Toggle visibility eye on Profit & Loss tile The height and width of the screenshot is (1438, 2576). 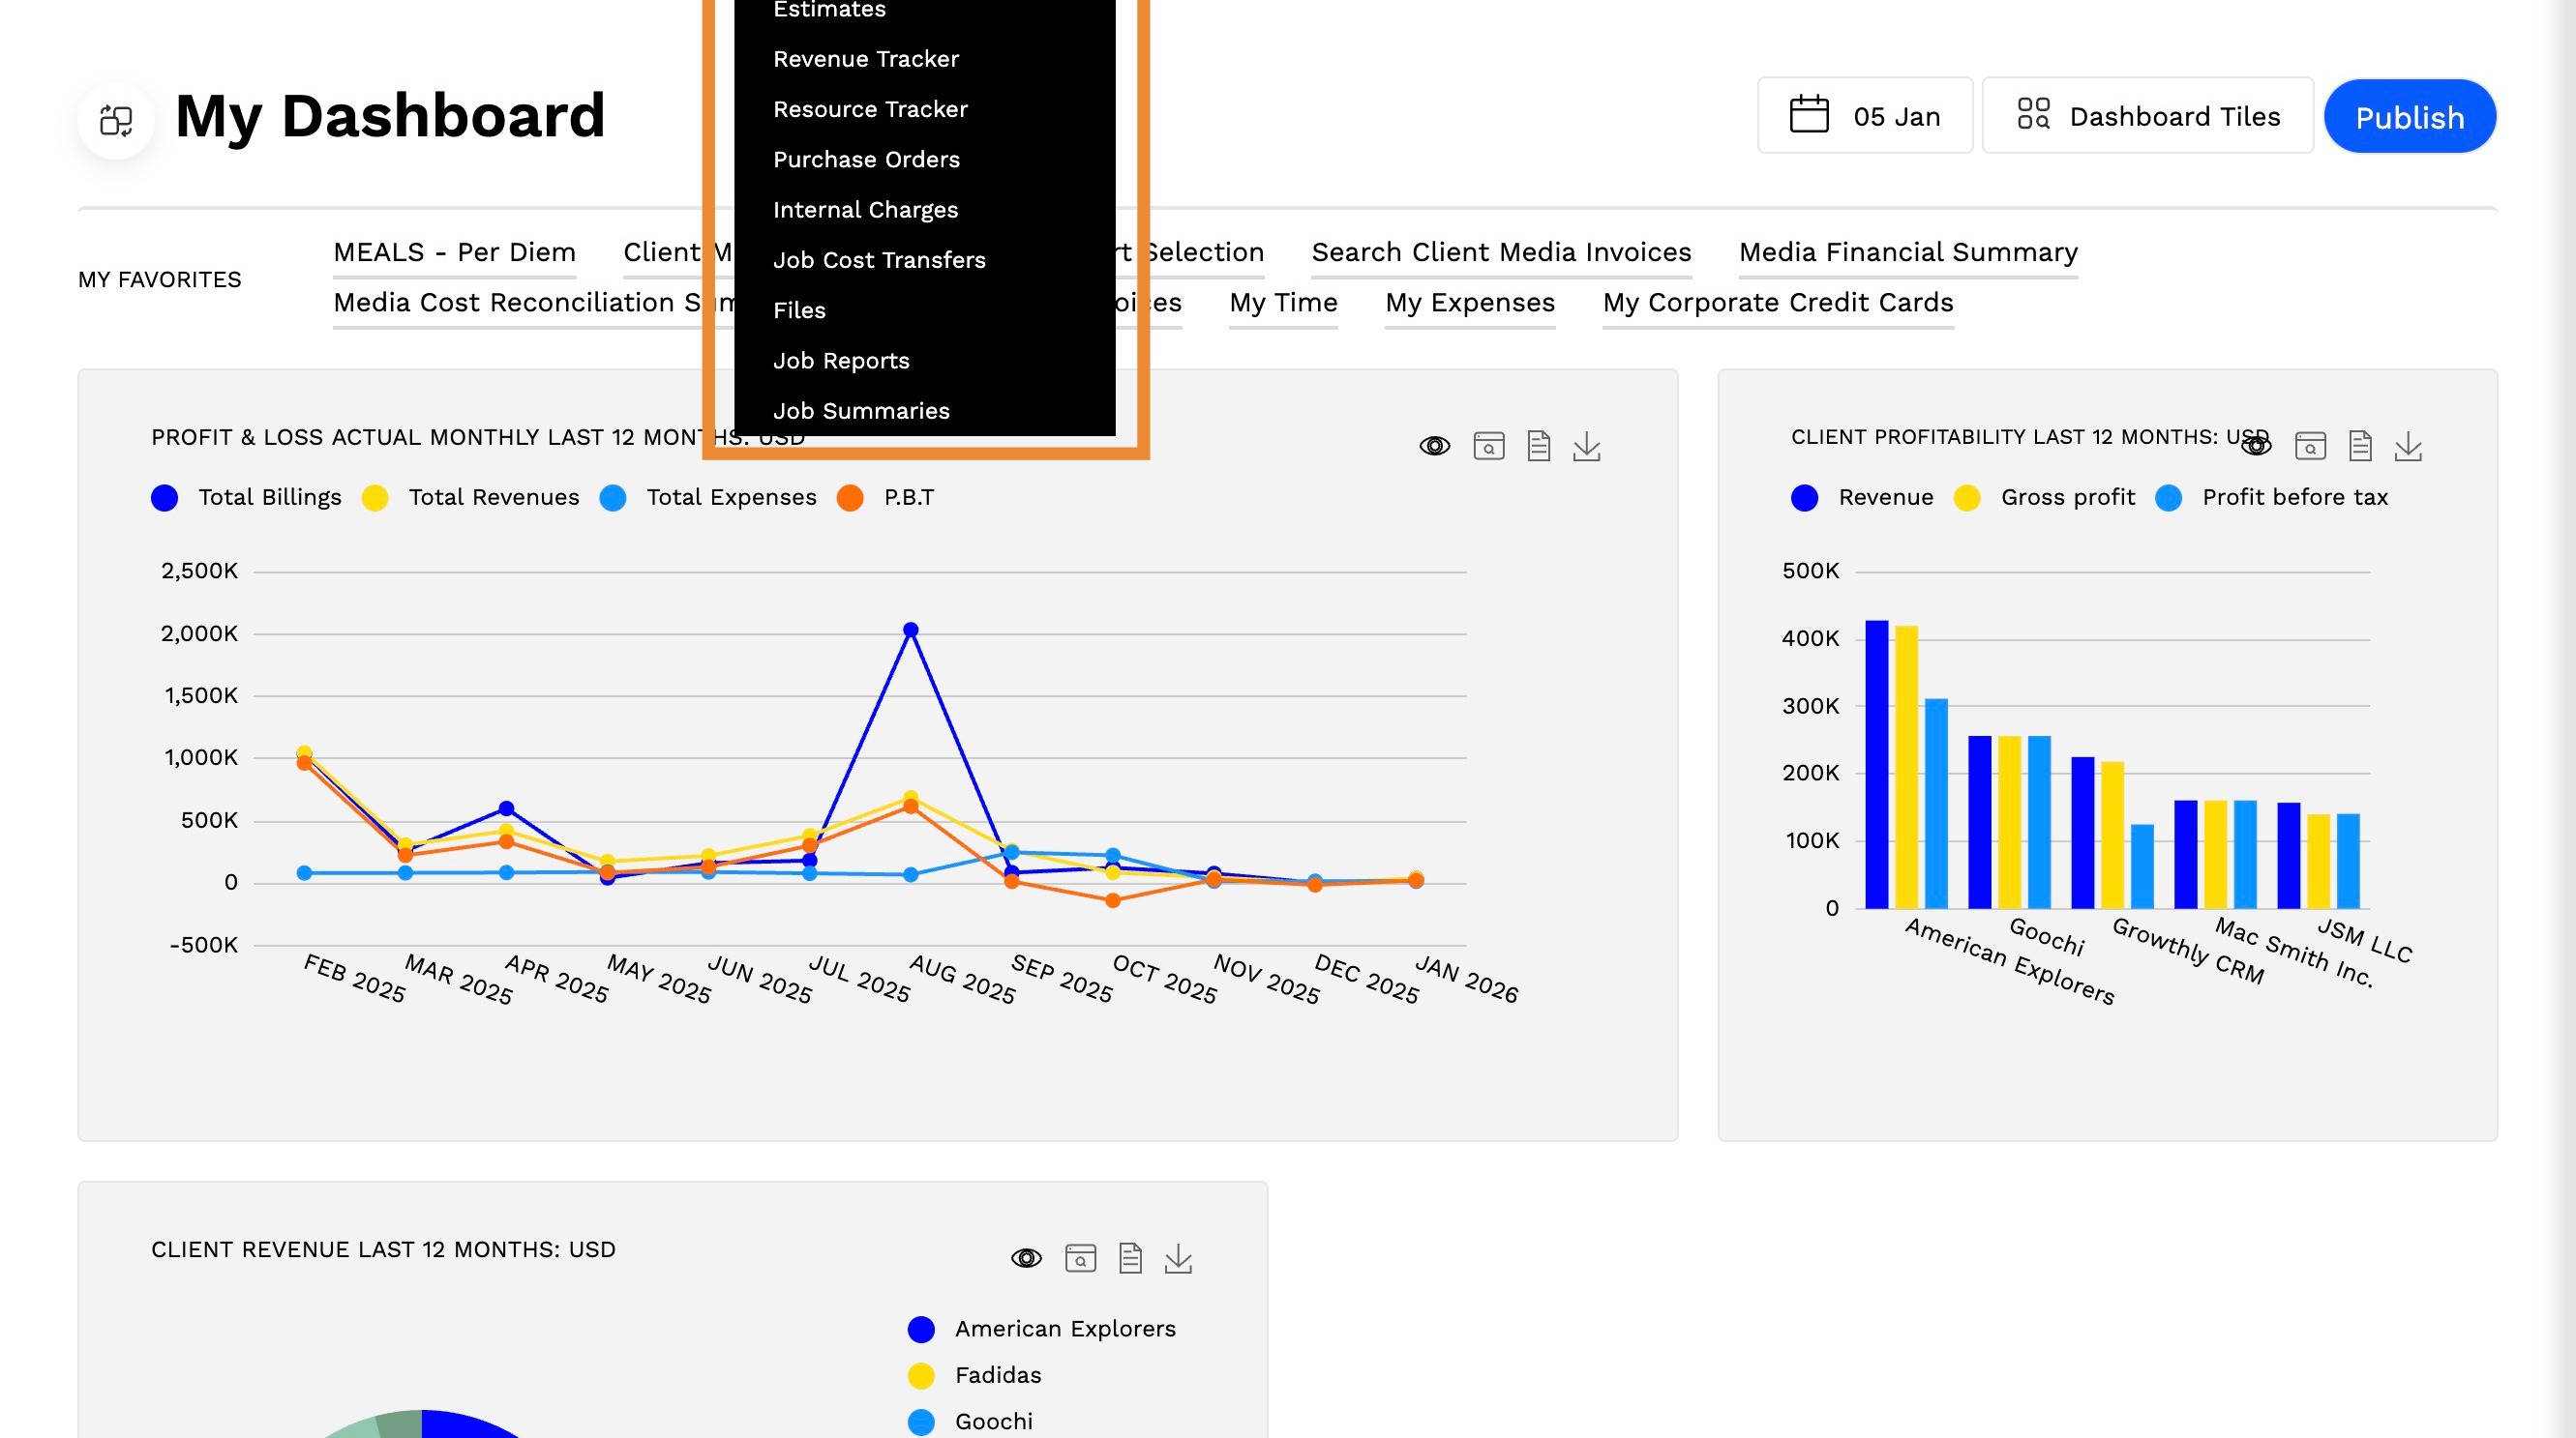pyautogui.click(x=1434, y=447)
